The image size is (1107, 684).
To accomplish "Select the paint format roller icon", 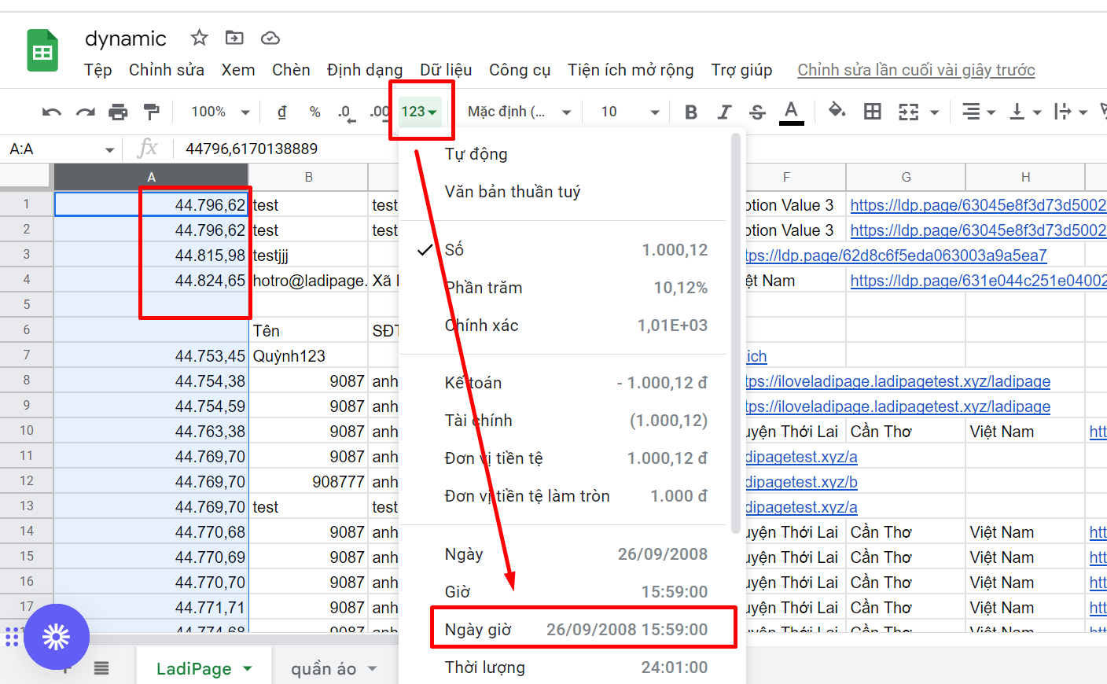I will pos(152,112).
